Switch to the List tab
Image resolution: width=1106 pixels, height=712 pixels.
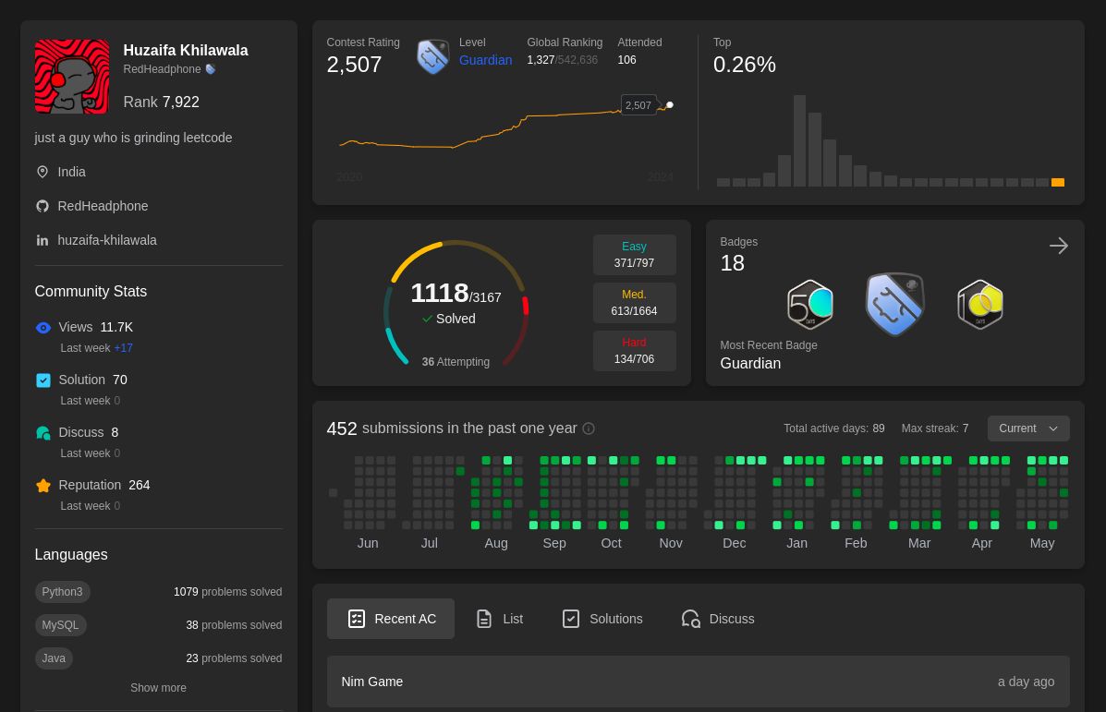click(499, 619)
